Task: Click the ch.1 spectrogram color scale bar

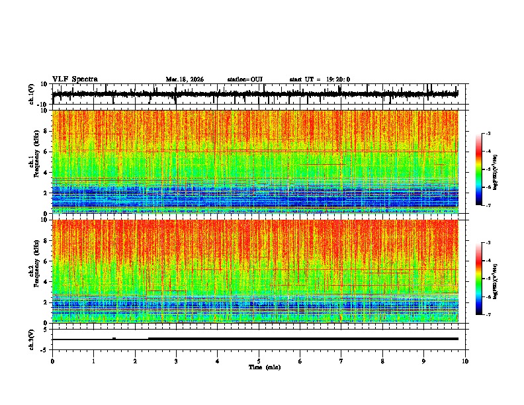Action: (479, 169)
